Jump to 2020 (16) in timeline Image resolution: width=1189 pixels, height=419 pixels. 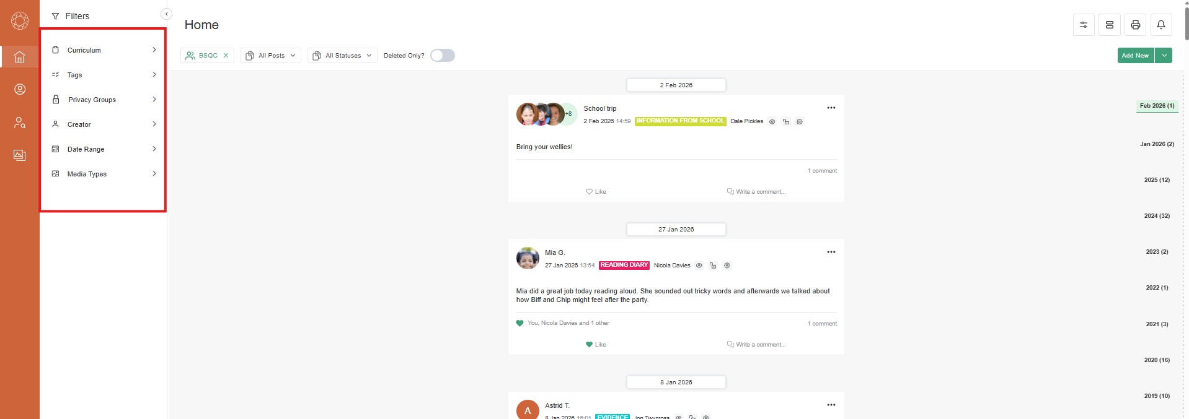(1157, 360)
